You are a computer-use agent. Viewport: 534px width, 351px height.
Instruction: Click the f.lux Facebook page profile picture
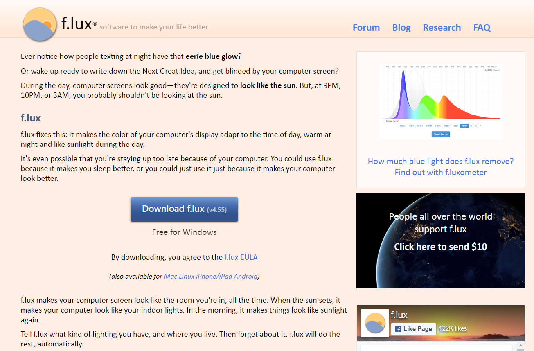(x=375, y=323)
